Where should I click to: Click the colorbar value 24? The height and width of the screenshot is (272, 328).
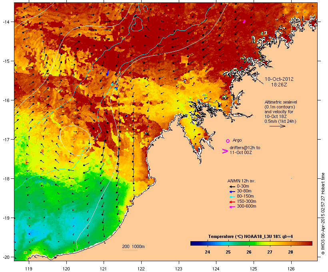point(207,252)
